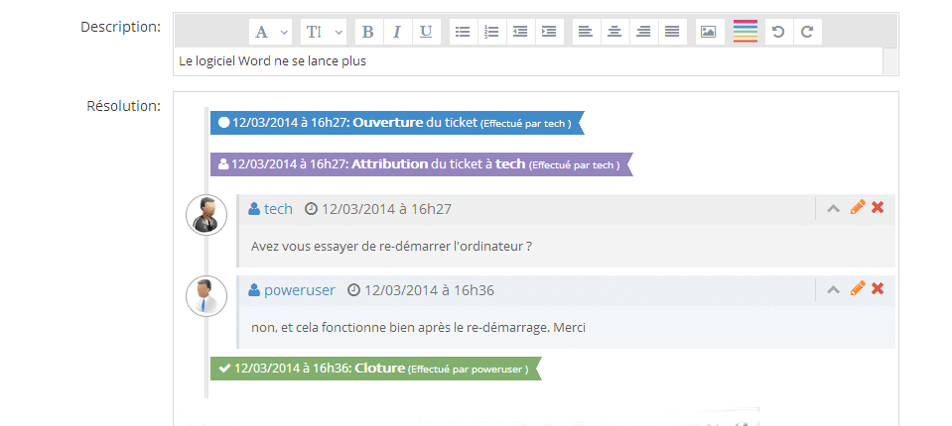Screen dimensions: 952x426
Task: Align text to the left
Action: click(586, 32)
